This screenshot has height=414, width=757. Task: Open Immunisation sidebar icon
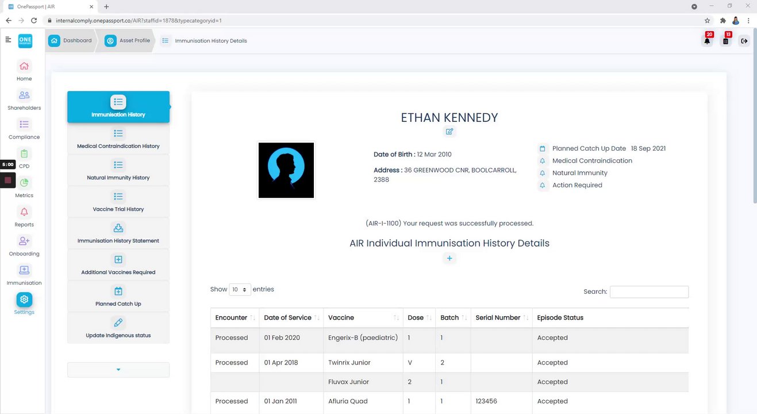[24, 270]
